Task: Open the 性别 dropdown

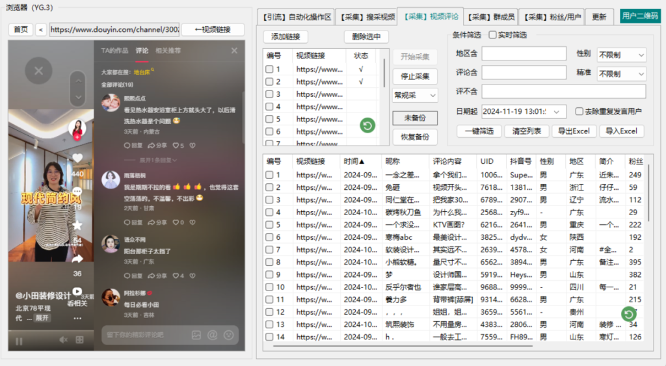Action: (x=621, y=55)
